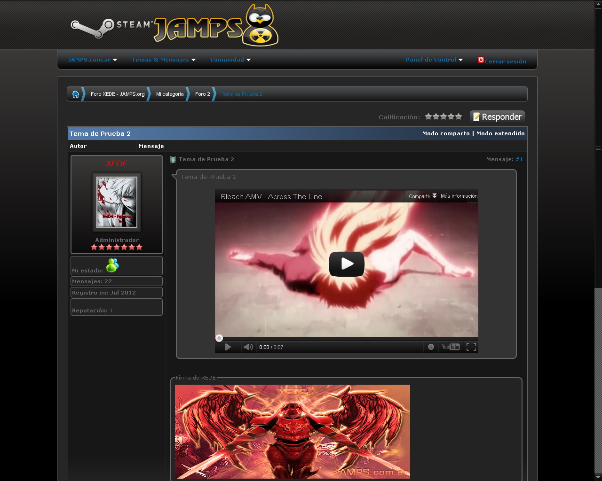
Task: Click the MSN status icon of XEDE
Action: point(112,265)
